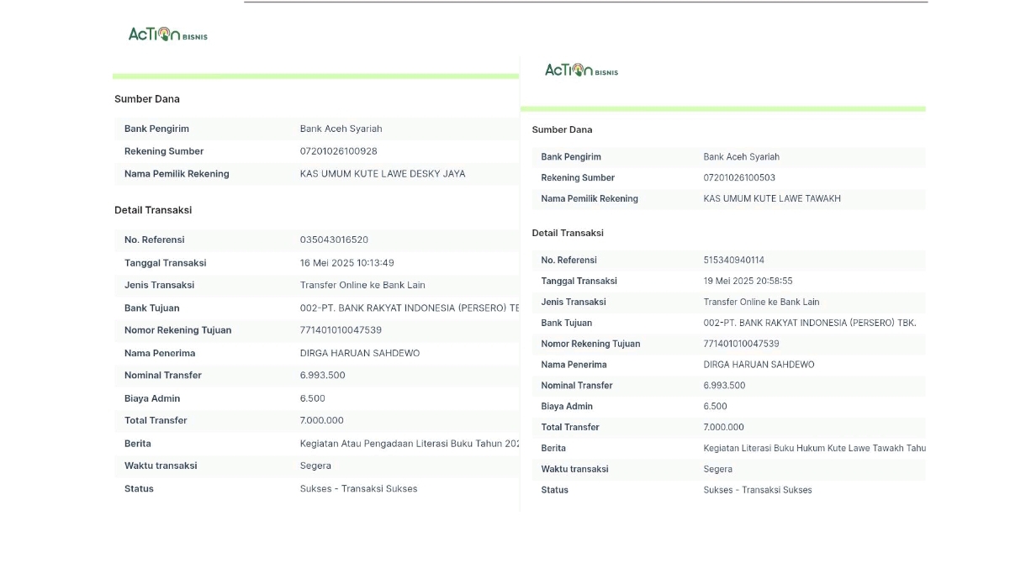Click the Action Bisnis logo above the Lawe Tawakh receipt

coord(581,71)
